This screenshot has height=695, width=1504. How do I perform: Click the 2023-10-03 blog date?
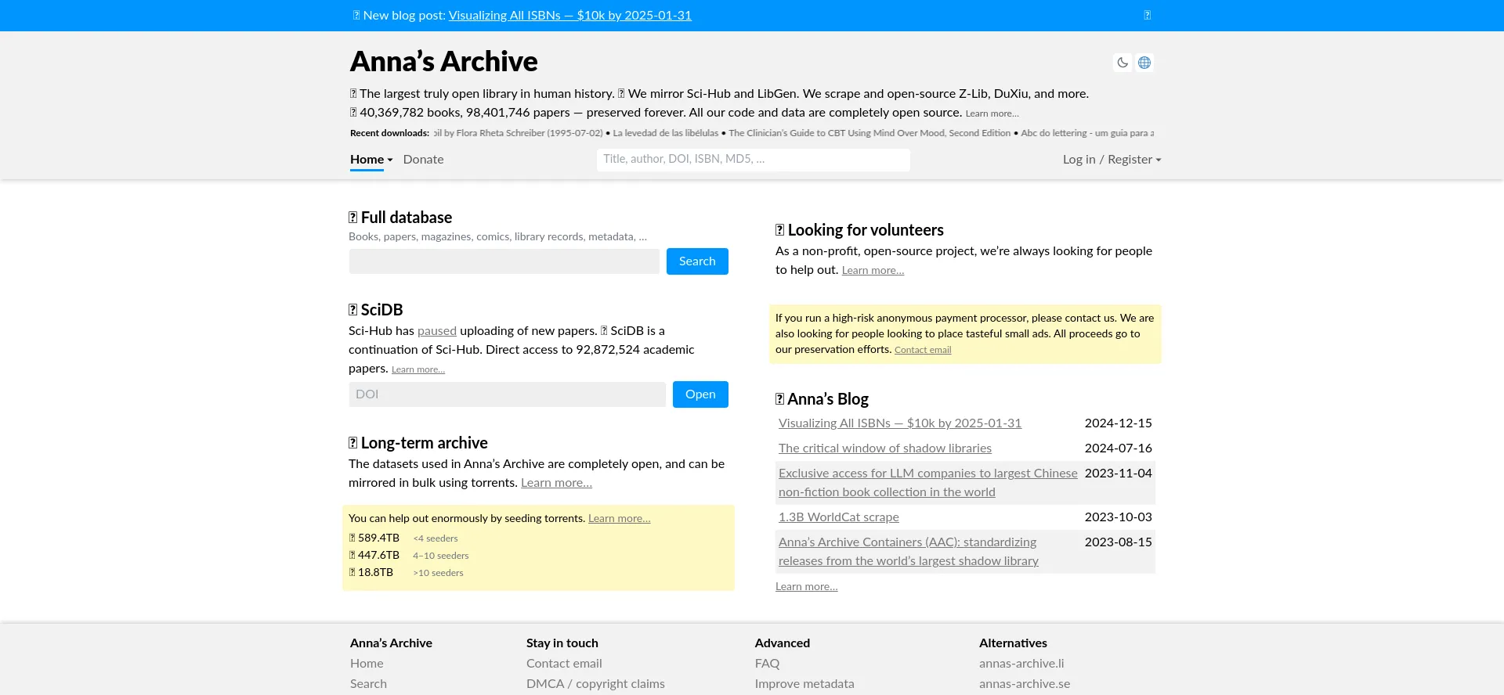coord(1118,517)
